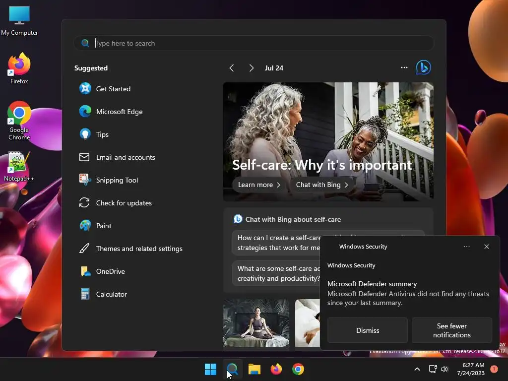Choose the 'What are some self-care' prompt

(276, 273)
